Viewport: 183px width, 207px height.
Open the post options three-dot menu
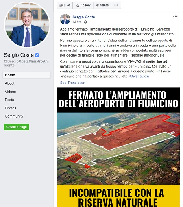175,16
